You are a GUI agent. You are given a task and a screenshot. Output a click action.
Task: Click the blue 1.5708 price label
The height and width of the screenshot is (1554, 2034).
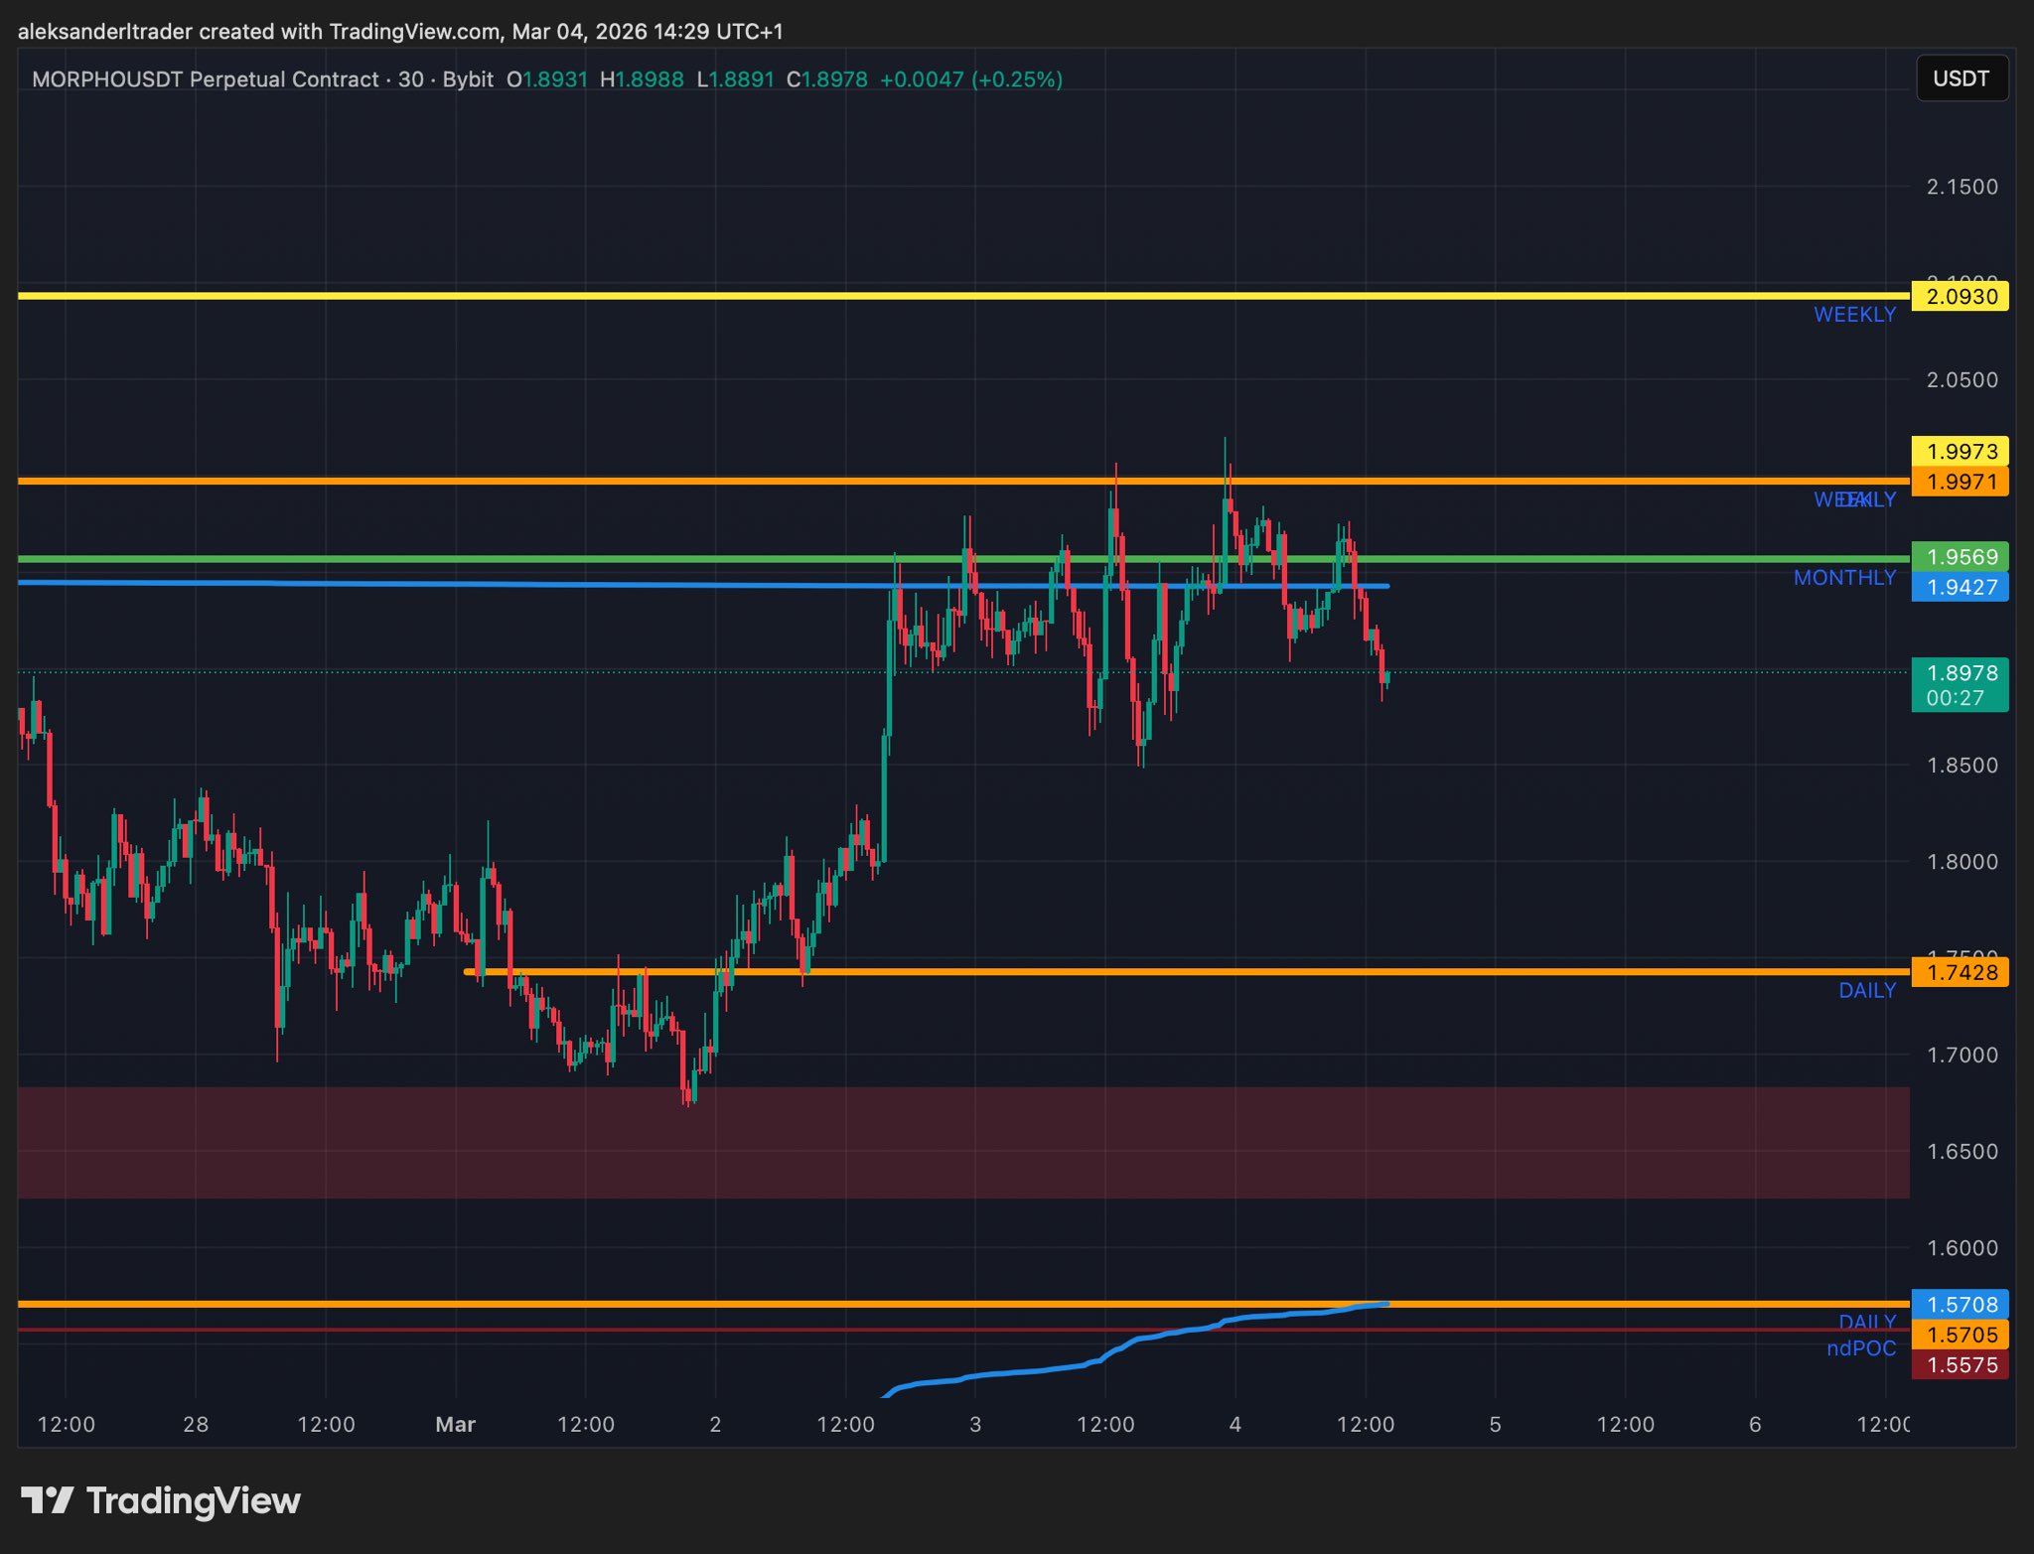[x=1961, y=1304]
